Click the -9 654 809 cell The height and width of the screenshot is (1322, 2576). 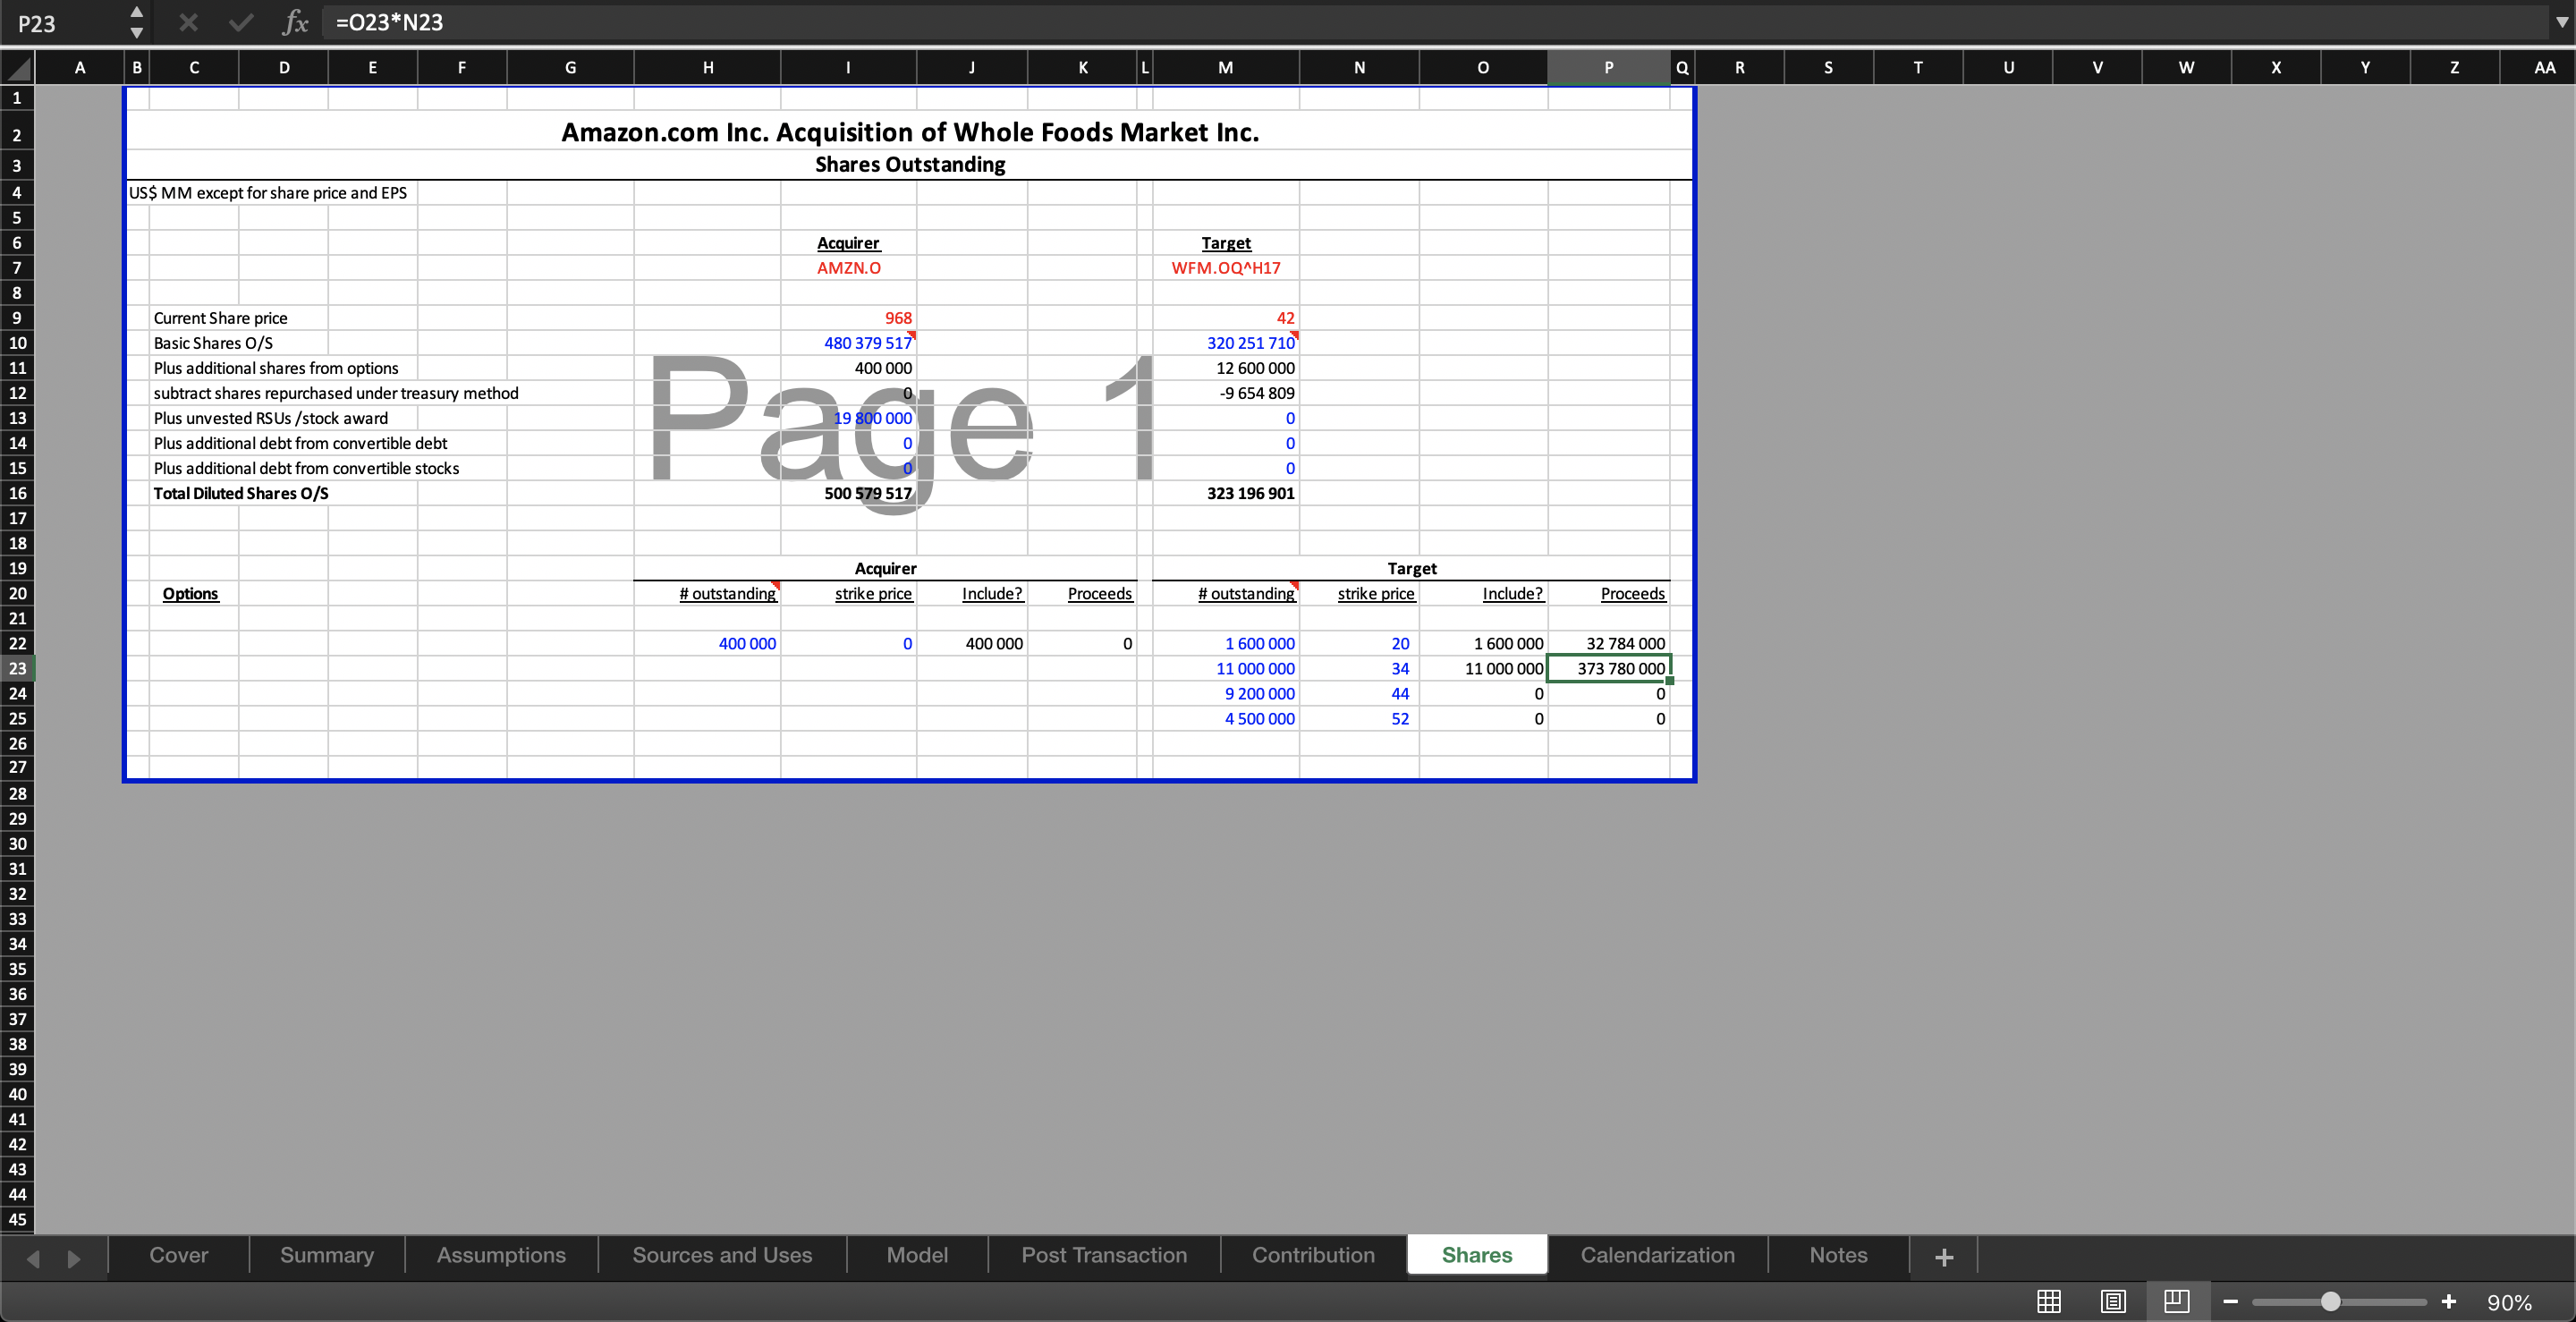(1225, 393)
